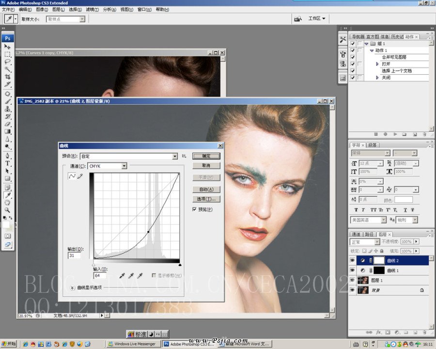The height and width of the screenshot is (349, 436).
Task: Select the Type (T) tool
Action: 8,163
